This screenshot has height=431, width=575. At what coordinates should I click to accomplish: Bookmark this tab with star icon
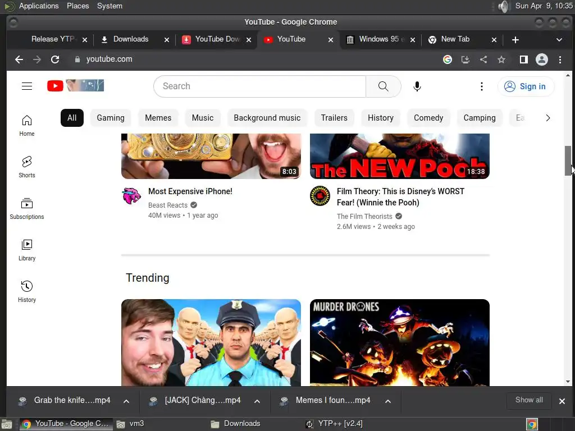[501, 59]
